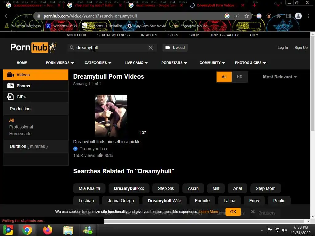Switch to the 'stop posting about' browser tab
The width and height of the screenshot is (315, 236).
94,5
